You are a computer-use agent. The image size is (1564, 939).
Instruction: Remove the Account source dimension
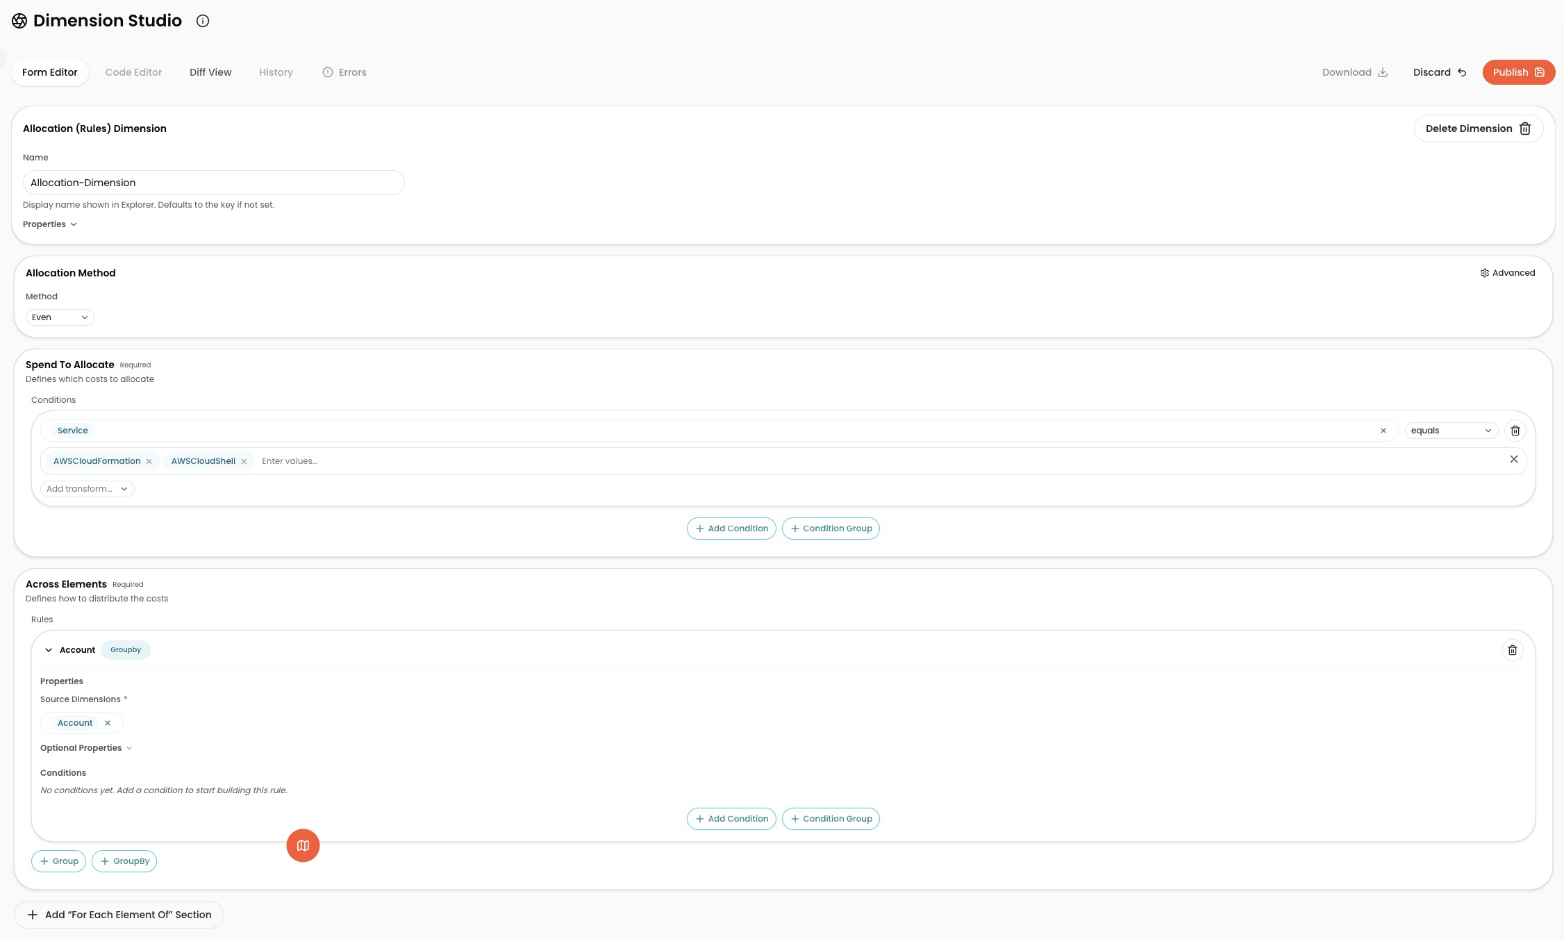108,723
